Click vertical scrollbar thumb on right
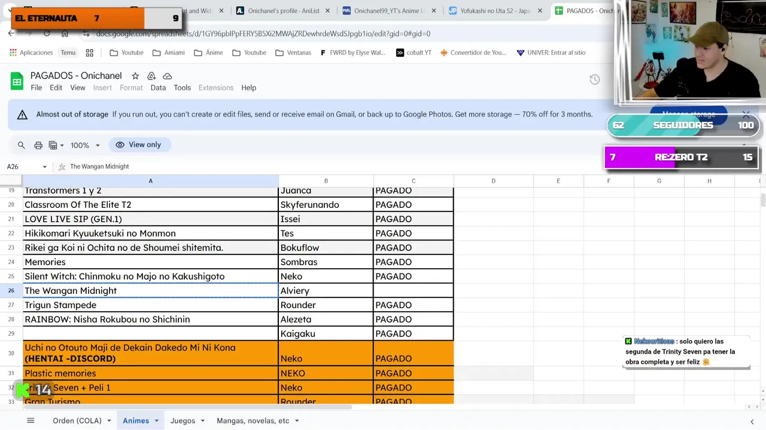Viewport: 766px width, 430px height. [x=762, y=200]
